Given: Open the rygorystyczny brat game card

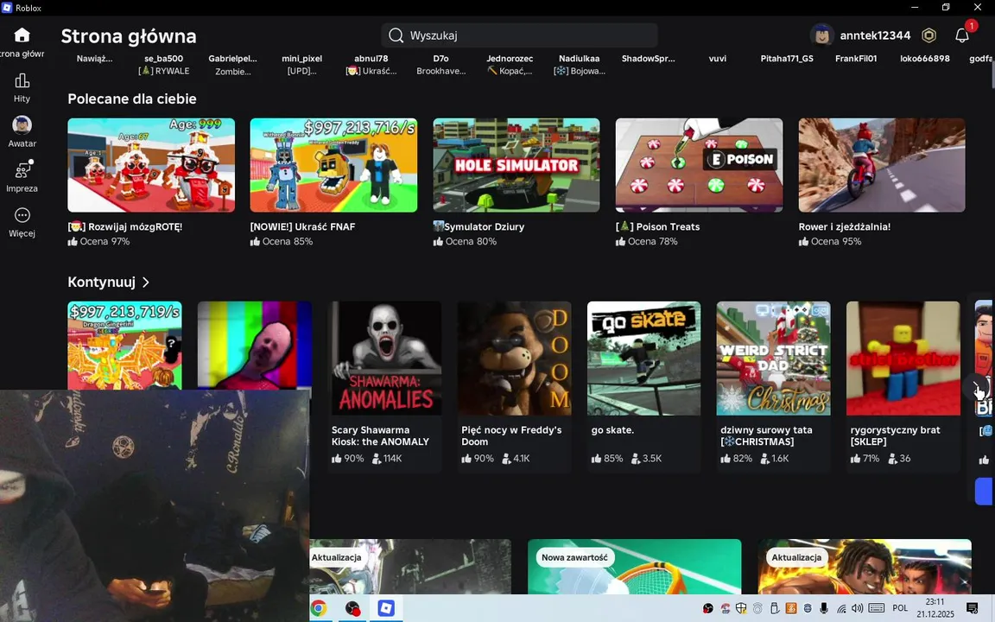Looking at the screenshot, I should pos(903,385).
